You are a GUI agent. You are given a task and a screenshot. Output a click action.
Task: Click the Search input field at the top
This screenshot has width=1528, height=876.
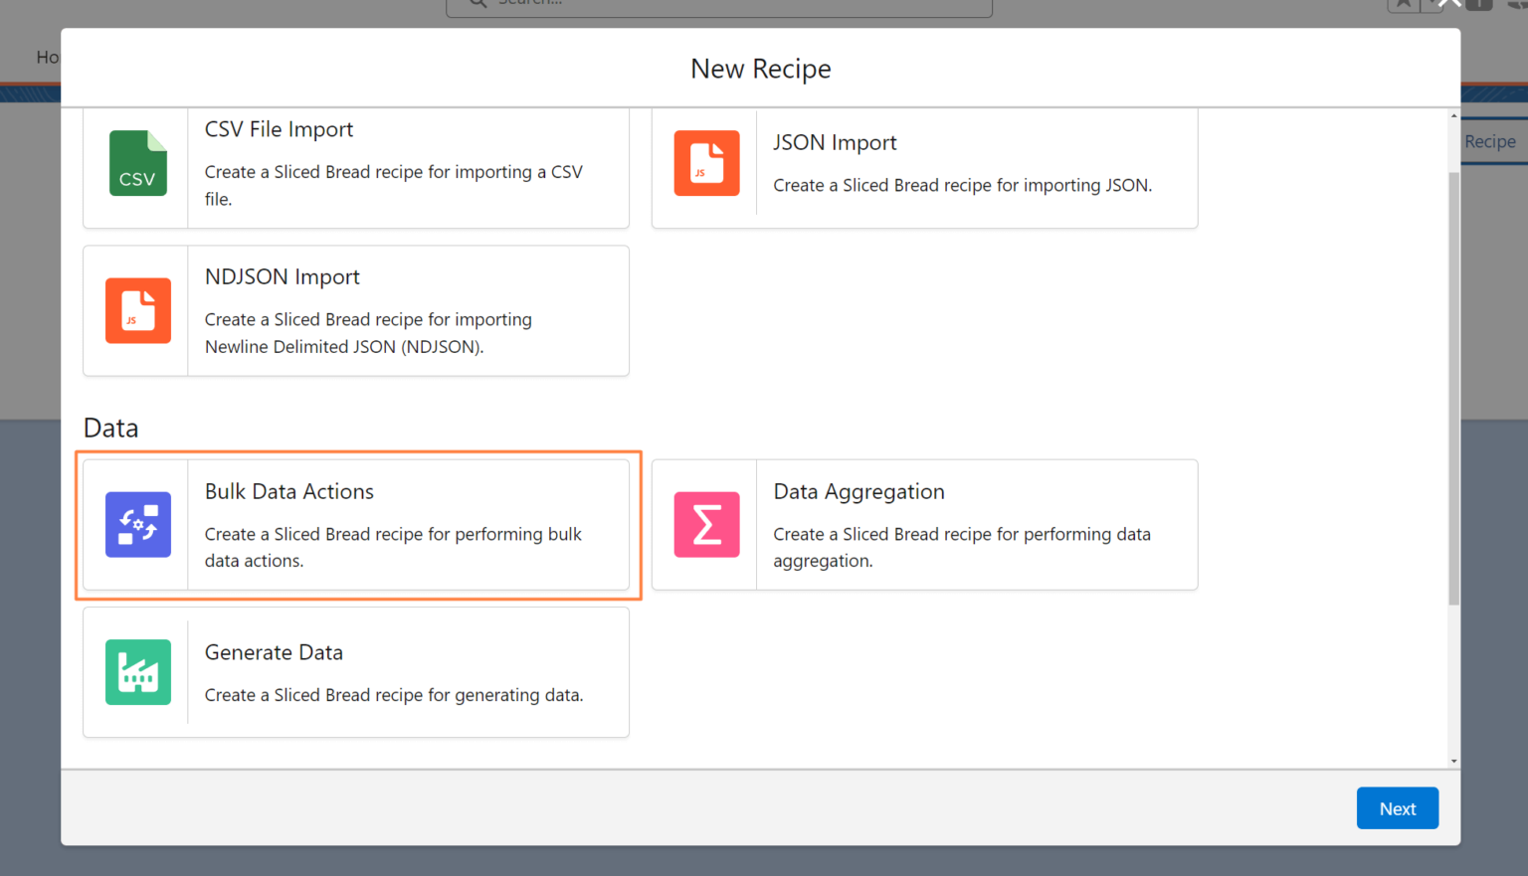click(x=718, y=5)
